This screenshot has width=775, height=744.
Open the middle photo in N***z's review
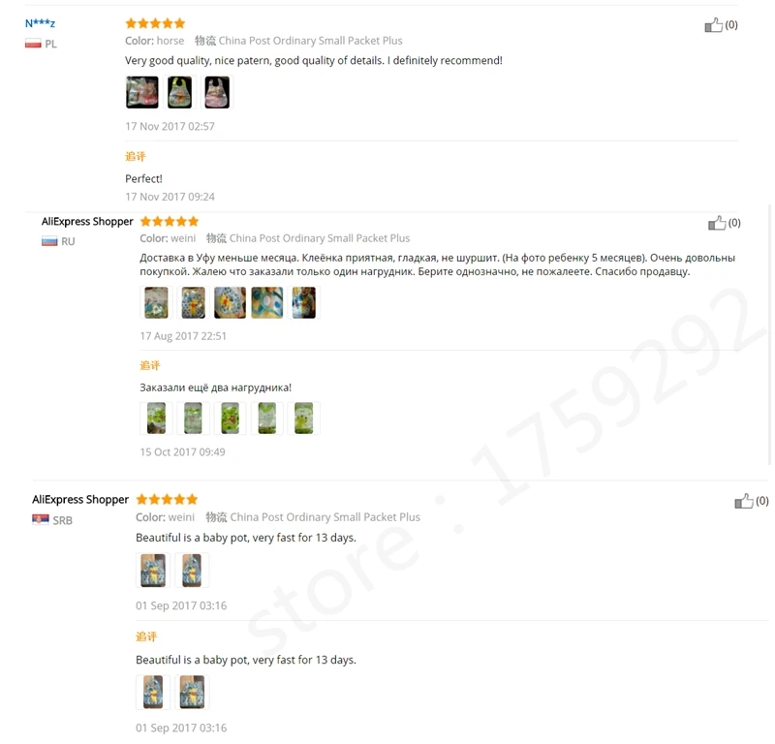pyautogui.click(x=179, y=92)
